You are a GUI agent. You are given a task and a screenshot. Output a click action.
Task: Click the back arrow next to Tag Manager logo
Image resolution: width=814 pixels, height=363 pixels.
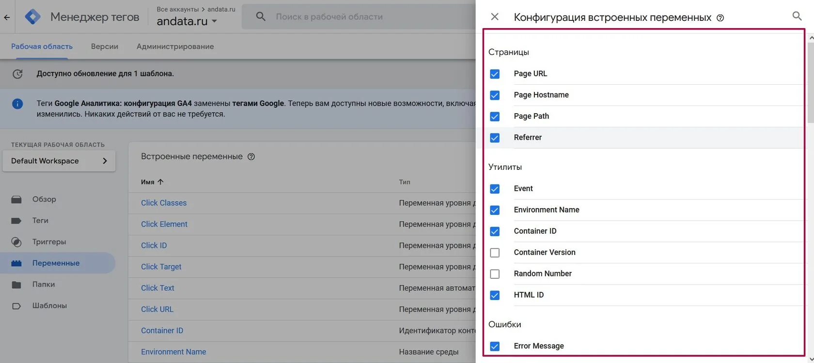click(x=7, y=17)
